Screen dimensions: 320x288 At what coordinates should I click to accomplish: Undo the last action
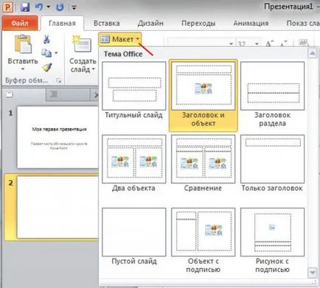click(x=39, y=7)
